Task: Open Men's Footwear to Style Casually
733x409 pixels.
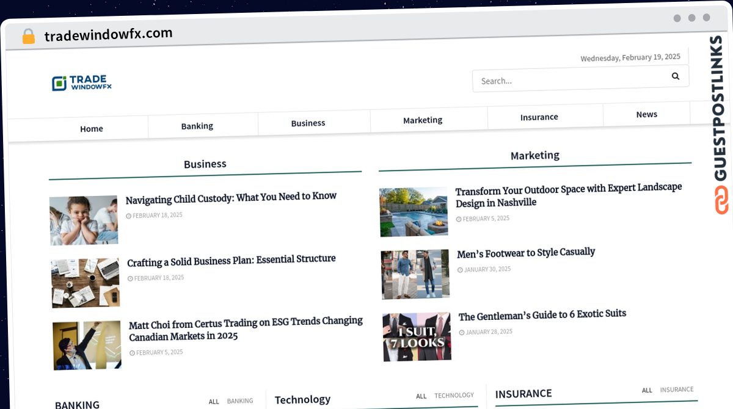Action: (x=526, y=253)
